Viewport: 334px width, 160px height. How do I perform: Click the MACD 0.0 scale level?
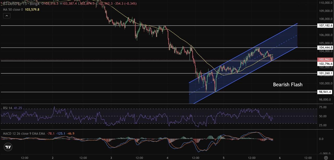321,139
